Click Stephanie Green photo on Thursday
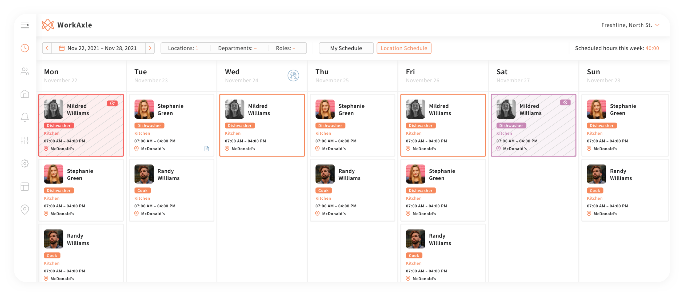Viewport: 684px width, 296px height. [x=325, y=109]
